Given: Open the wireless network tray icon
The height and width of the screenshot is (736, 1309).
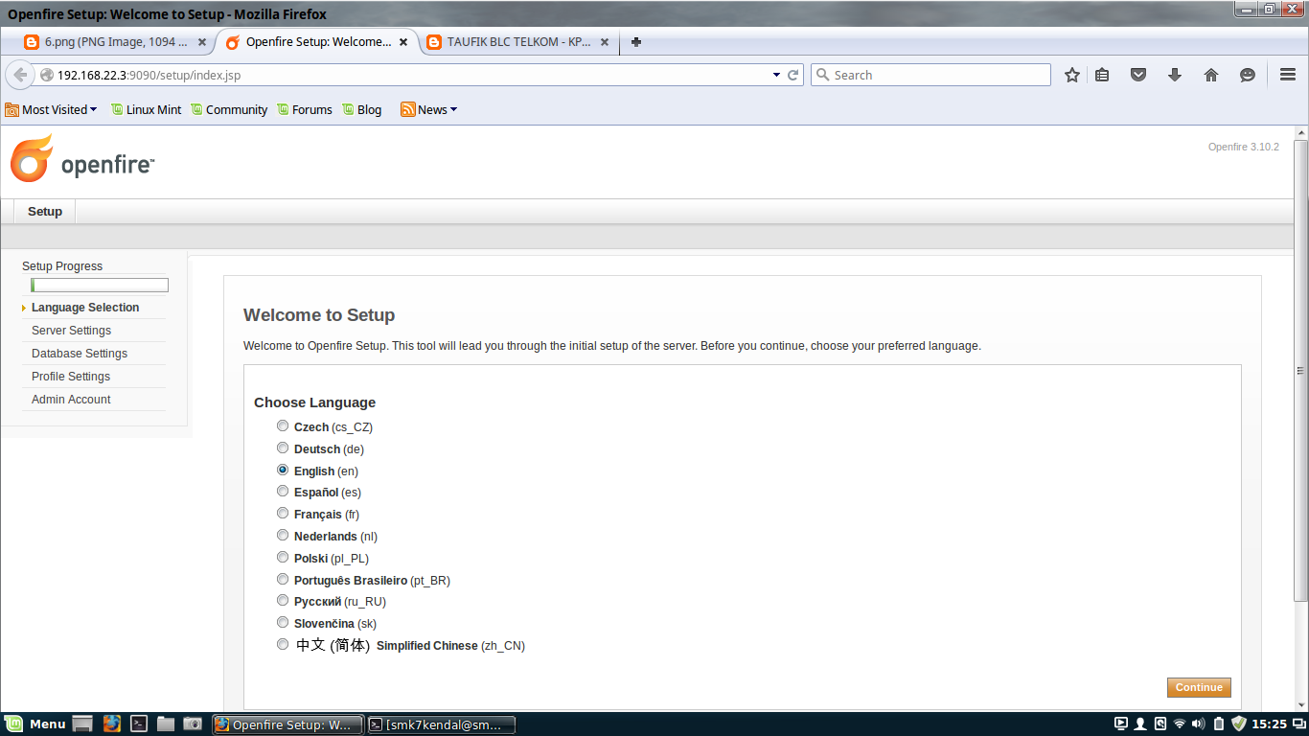Looking at the screenshot, I should (1180, 724).
